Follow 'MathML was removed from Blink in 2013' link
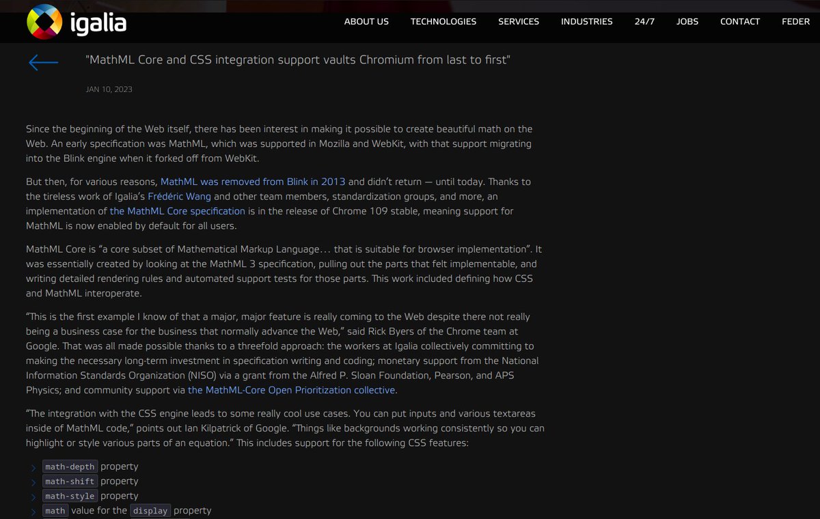This screenshot has width=820, height=519. click(x=253, y=182)
